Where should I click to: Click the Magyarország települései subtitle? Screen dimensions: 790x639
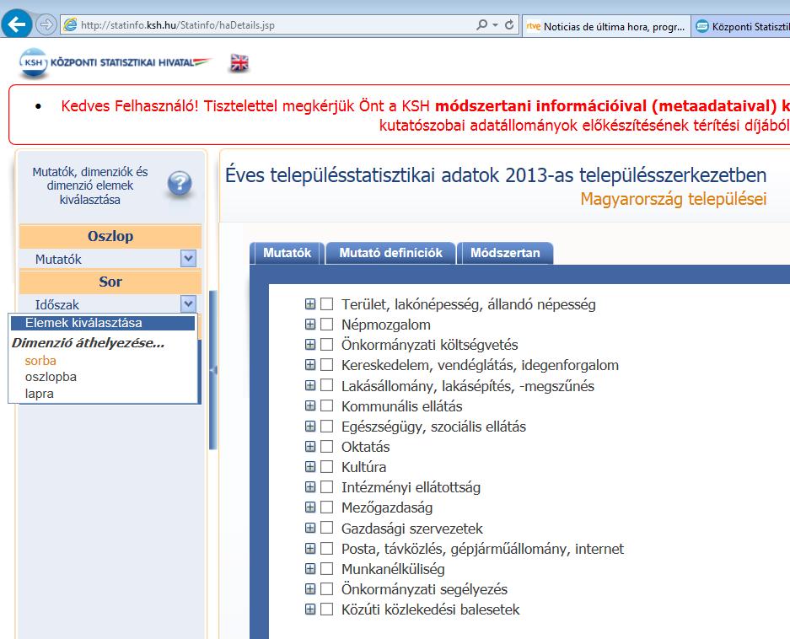pyautogui.click(x=674, y=199)
